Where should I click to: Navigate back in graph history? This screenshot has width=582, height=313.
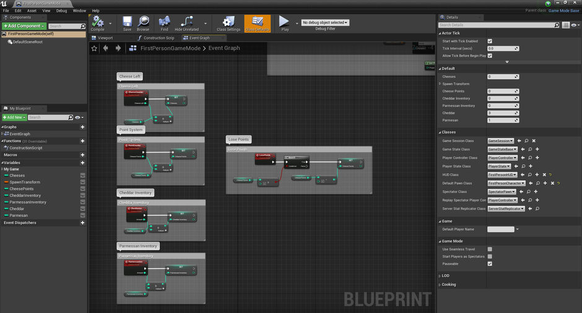click(106, 48)
